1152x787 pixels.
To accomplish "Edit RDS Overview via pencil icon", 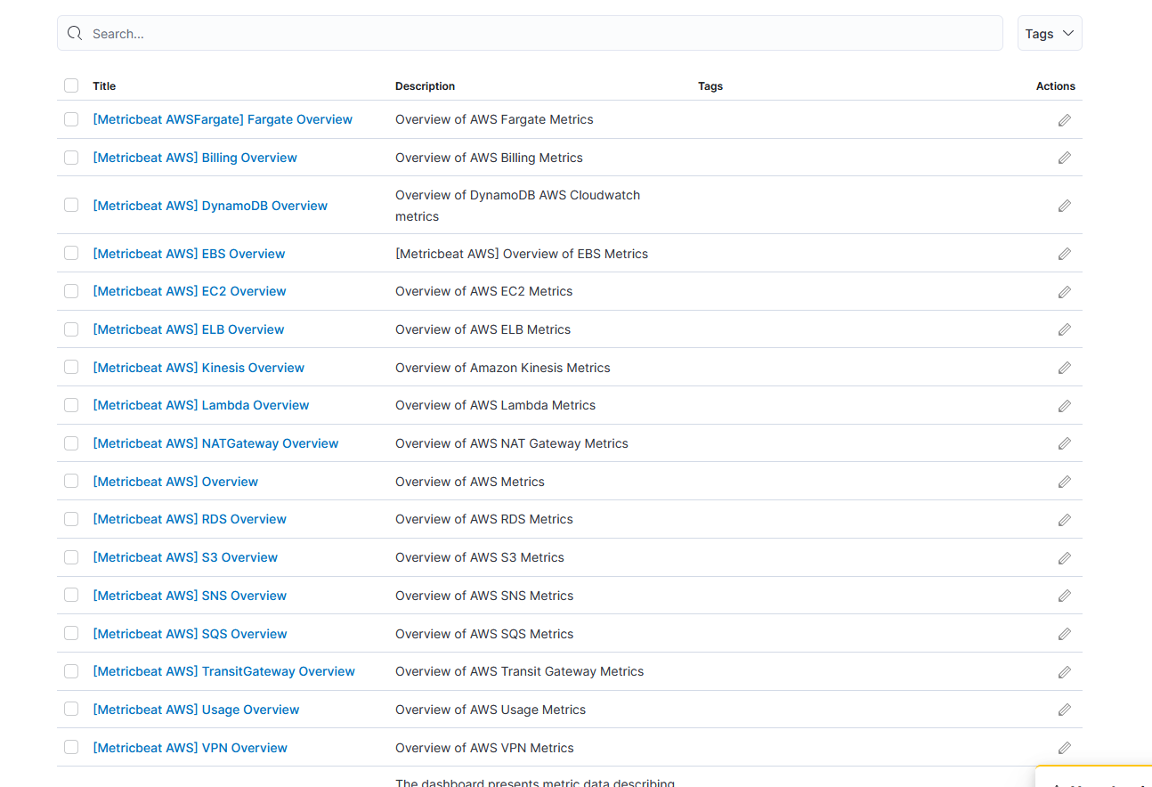I will tap(1064, 520).
